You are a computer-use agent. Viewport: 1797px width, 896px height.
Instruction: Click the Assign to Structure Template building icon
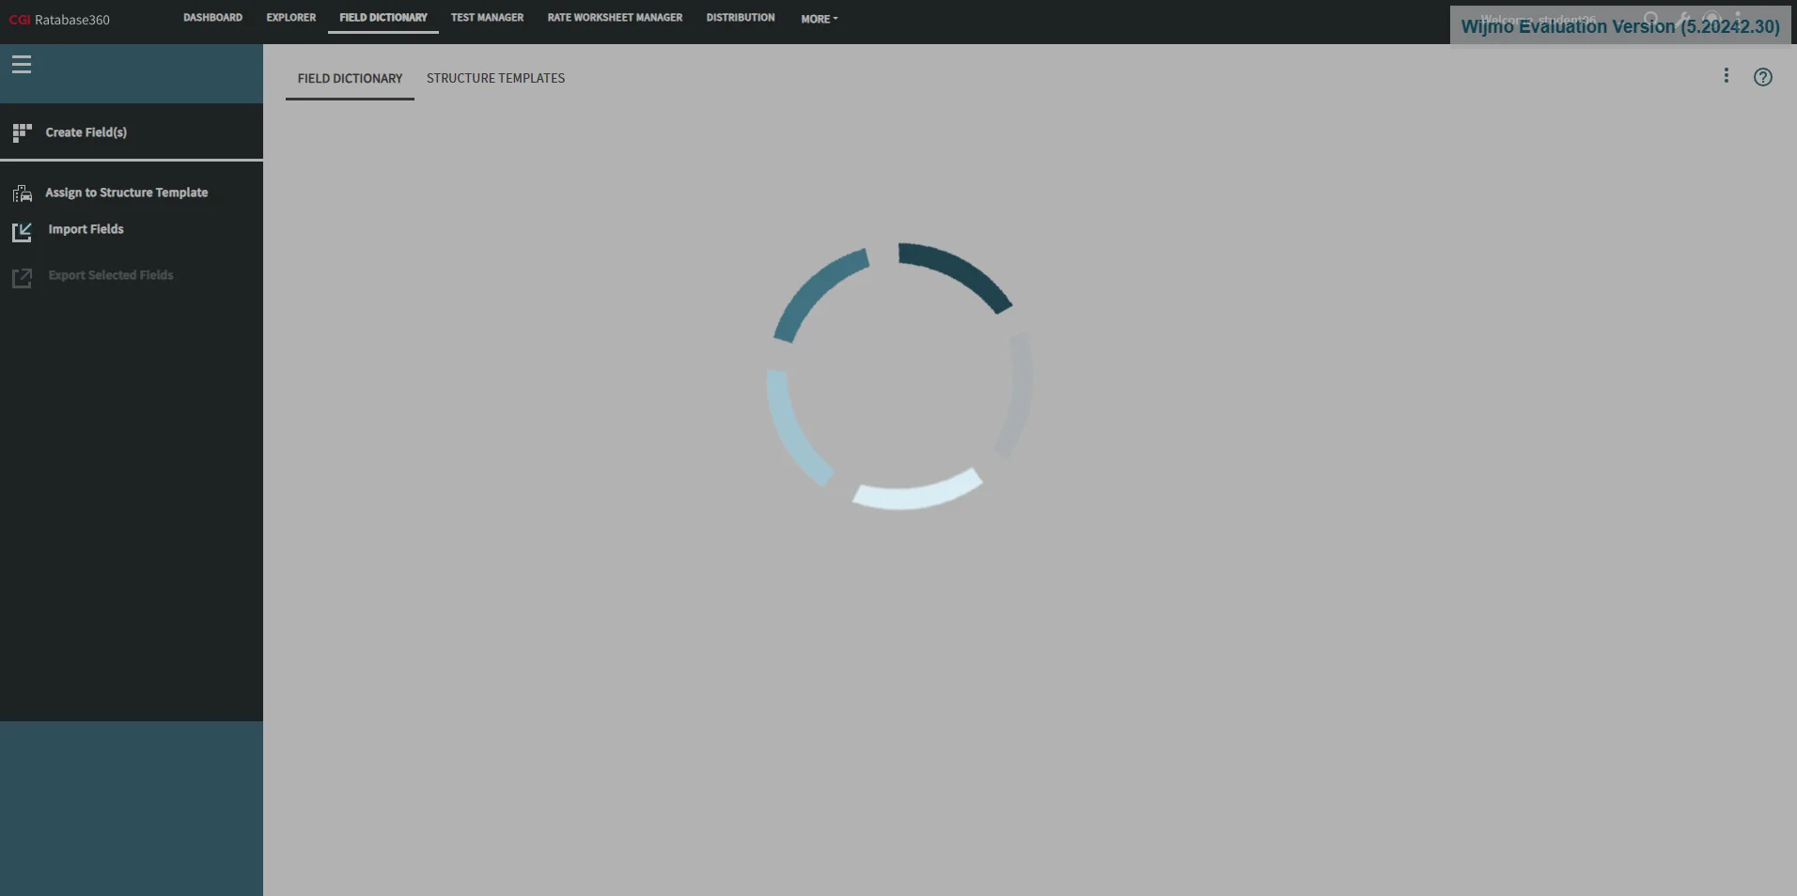point(22,193)
